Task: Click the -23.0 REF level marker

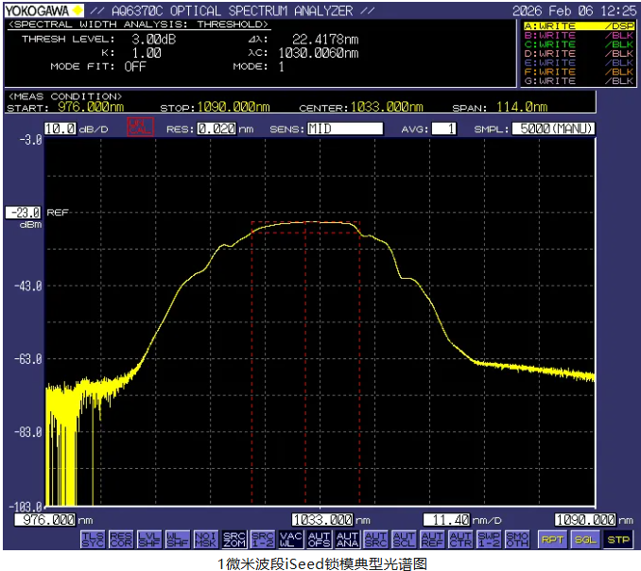Action: point(24,213)
